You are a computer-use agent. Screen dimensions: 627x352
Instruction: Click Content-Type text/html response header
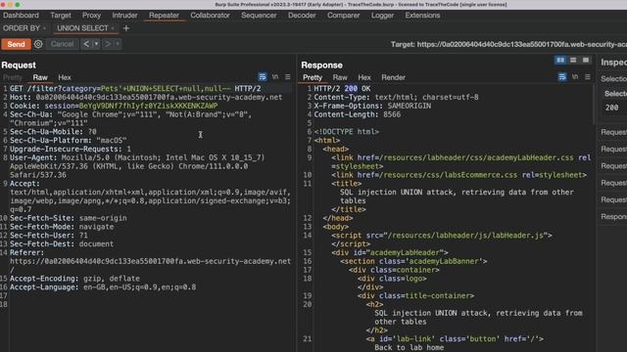tap(396, 98)
